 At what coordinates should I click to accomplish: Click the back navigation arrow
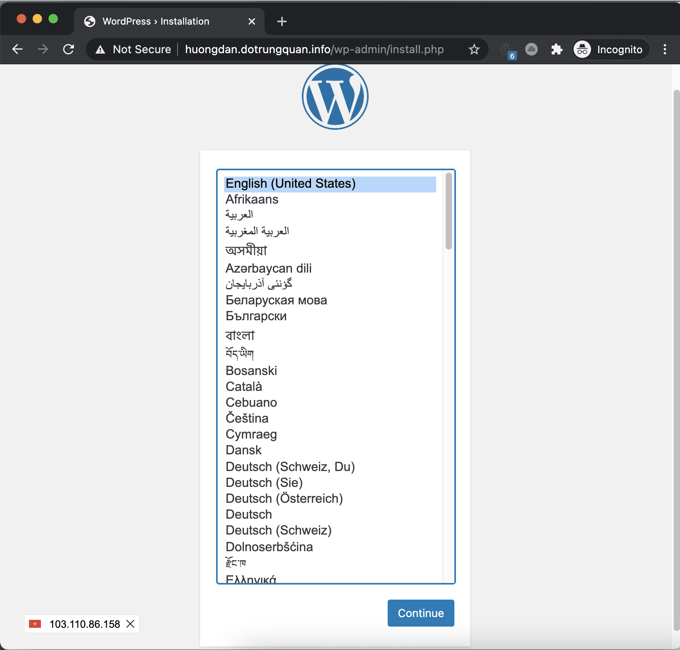pos(17,49)
